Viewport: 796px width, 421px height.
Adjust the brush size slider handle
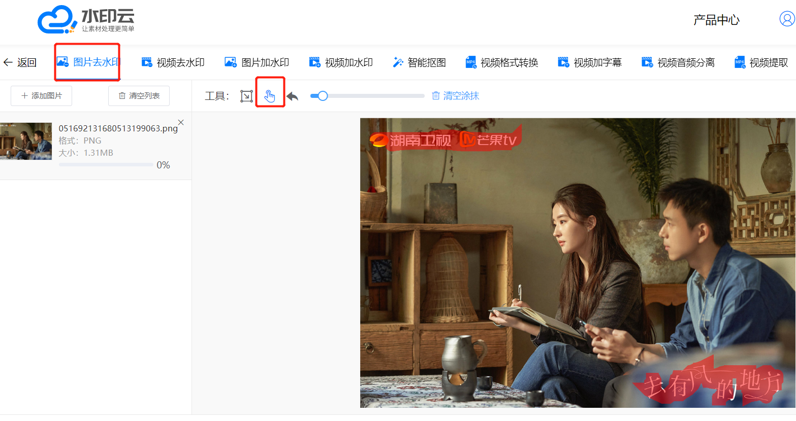tap(323, 96)
